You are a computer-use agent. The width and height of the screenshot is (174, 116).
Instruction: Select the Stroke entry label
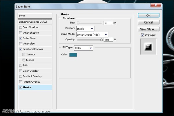click(27, 87)
